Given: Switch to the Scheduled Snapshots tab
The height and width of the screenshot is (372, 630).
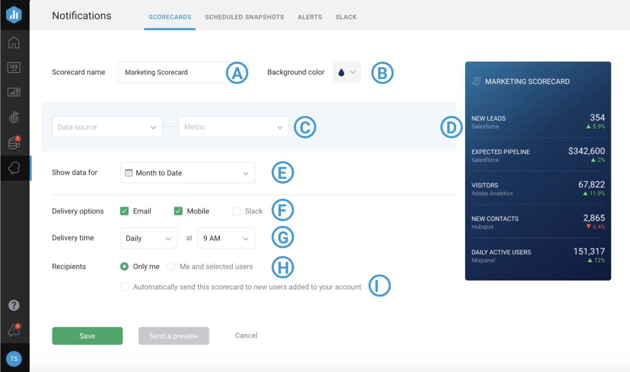Looking at the screenshot, I should click(x=244, y=17).
